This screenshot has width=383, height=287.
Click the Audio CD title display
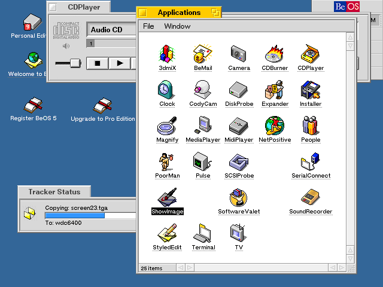(x=111, y=30)
